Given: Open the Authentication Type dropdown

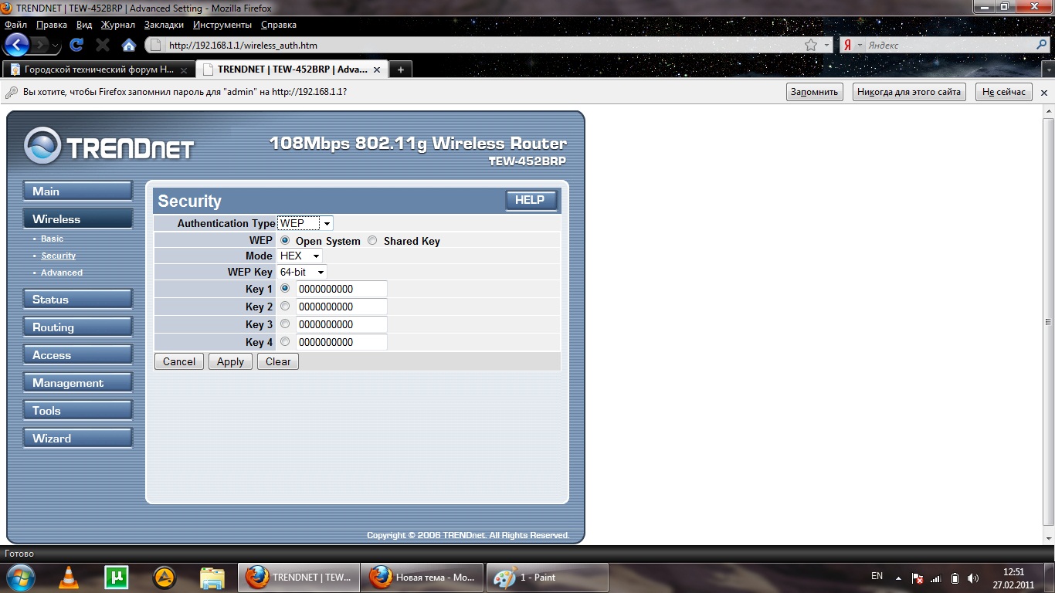Looking at the screenshot, I should [x=305, y=223].
